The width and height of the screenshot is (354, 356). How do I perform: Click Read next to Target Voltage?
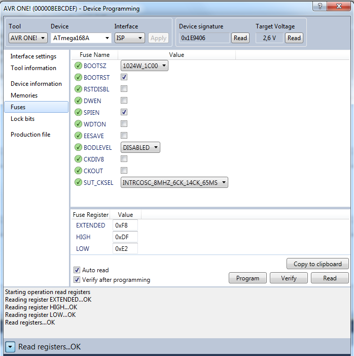(294, 38)
